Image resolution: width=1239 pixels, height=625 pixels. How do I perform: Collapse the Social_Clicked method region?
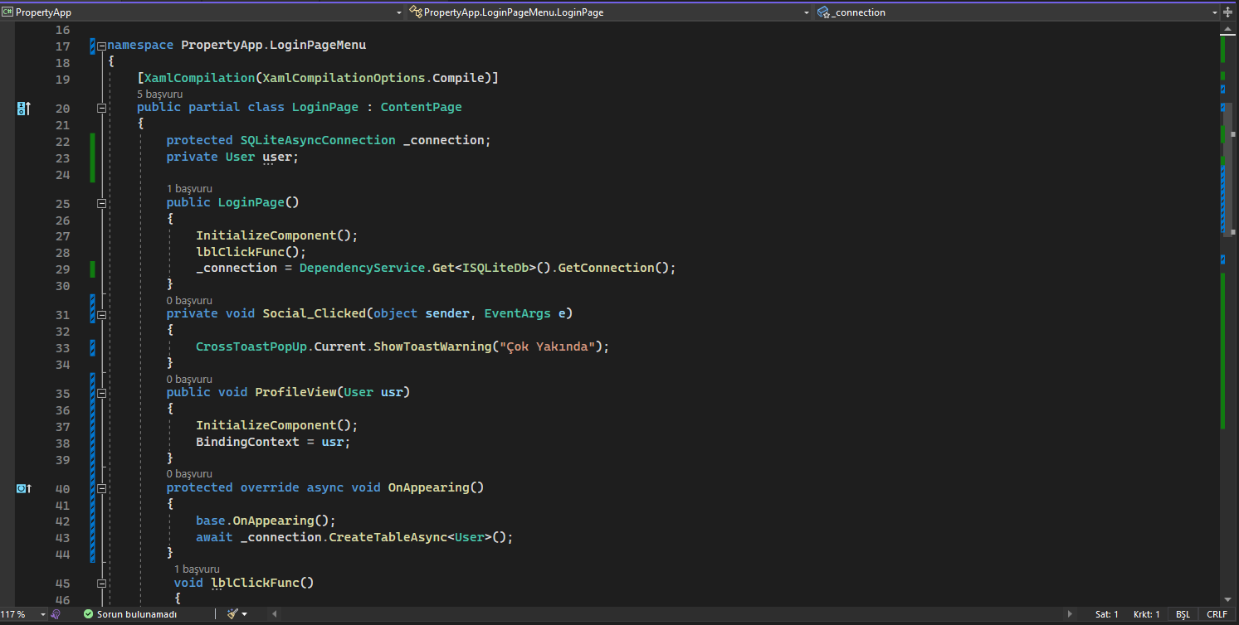(101, 315)
